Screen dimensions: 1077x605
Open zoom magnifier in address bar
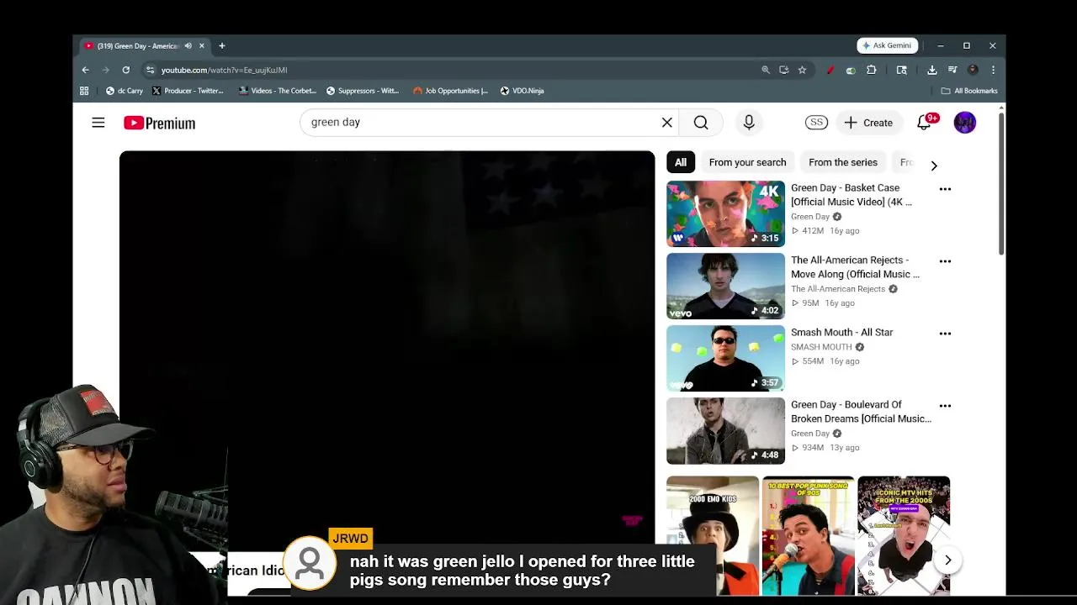pyautogui.click(x=766, y=70)
